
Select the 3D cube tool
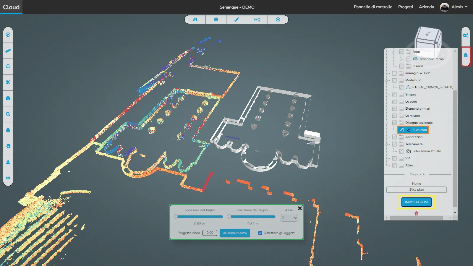[x=8, y=130]
